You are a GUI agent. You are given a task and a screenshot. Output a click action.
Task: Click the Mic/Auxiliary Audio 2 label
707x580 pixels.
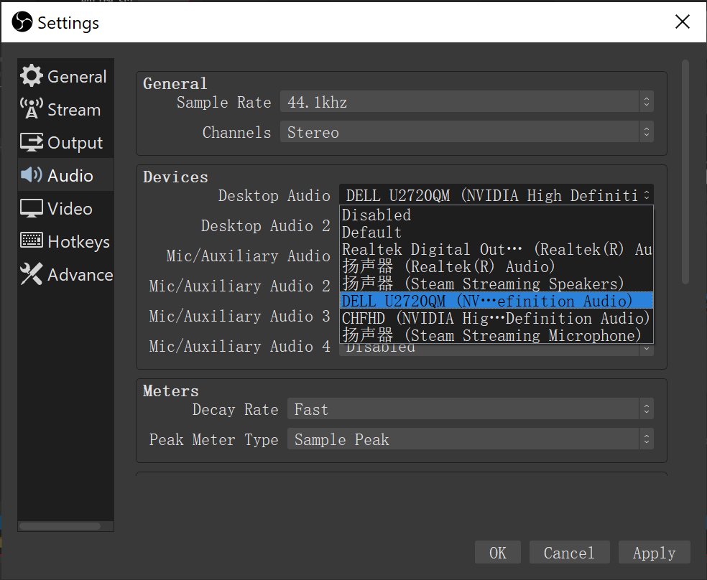(x=239, y=286)
